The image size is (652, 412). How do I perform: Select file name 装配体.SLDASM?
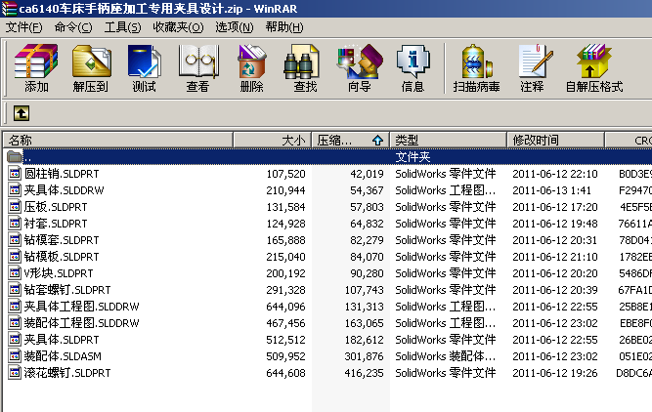pyautogui.click(x=63, y=356)
